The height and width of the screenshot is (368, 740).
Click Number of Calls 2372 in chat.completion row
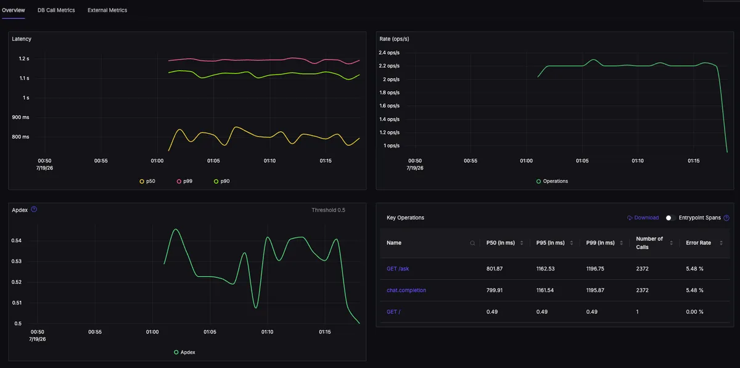pyautogui.click(x=643, y=290)
